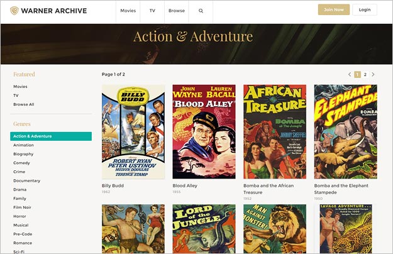Click the Join Now button
393x254 pixels.
334,10
